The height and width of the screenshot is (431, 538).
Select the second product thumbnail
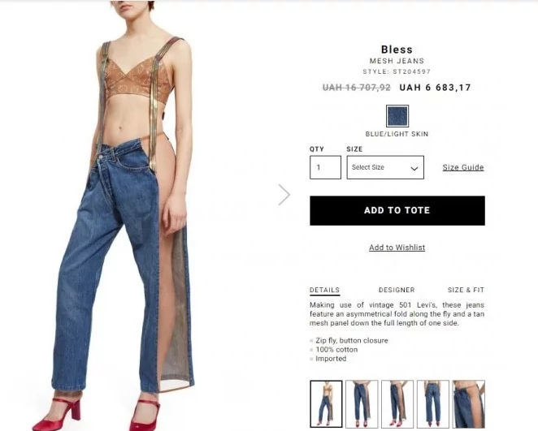(x=362, y=404)
